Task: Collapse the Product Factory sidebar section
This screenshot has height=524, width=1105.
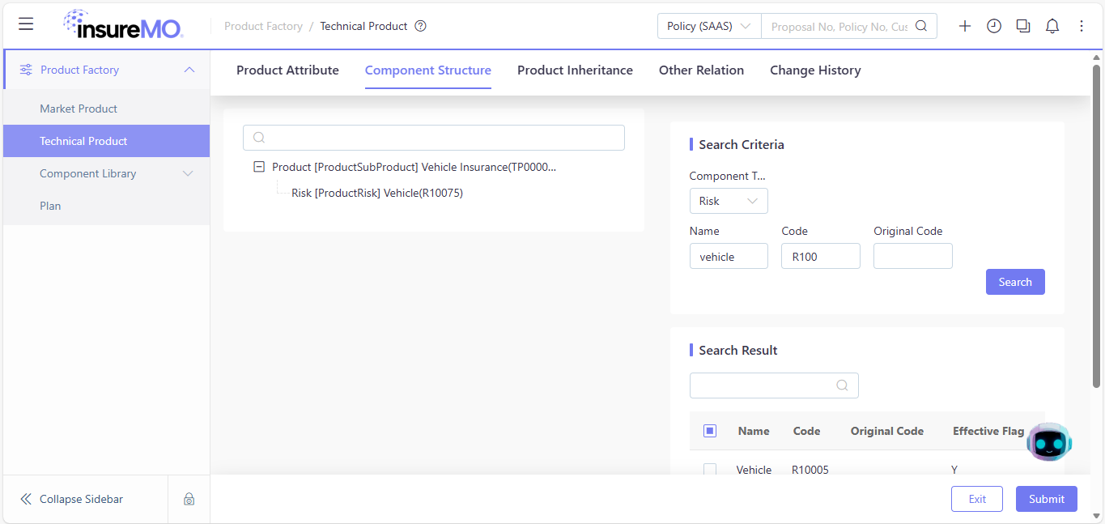Action: click(189, 70)
